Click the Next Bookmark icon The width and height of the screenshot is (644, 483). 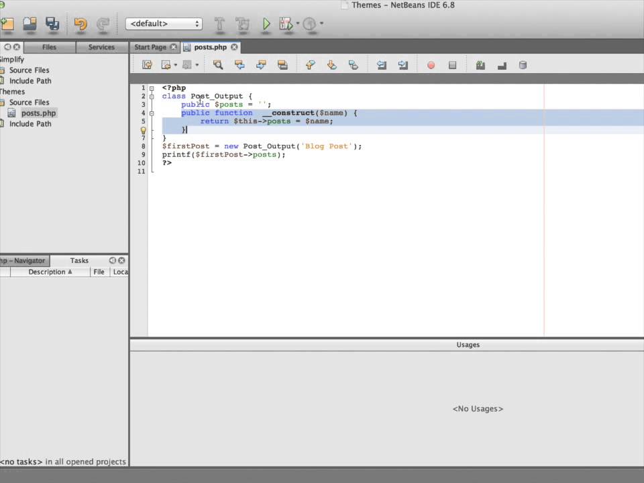tap(331, 65)
